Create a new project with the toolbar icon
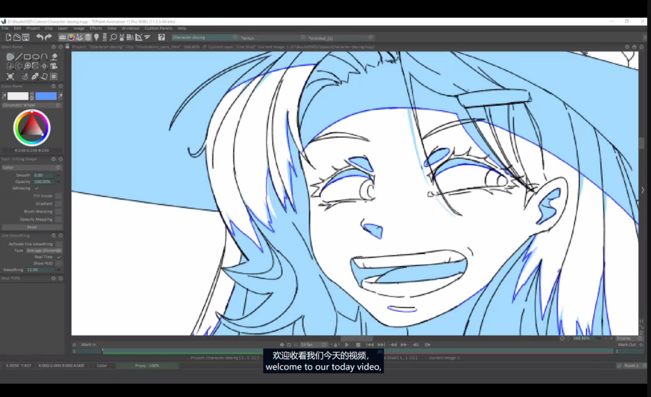Screen dimensions: 651x397 8,37
